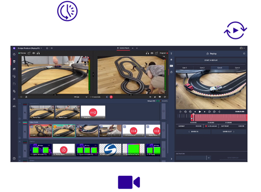The width and height of the screenshot is (261, 192).
Task: Expand the collapsed side panel chevron at bottom
Action: tap(171, 159)
